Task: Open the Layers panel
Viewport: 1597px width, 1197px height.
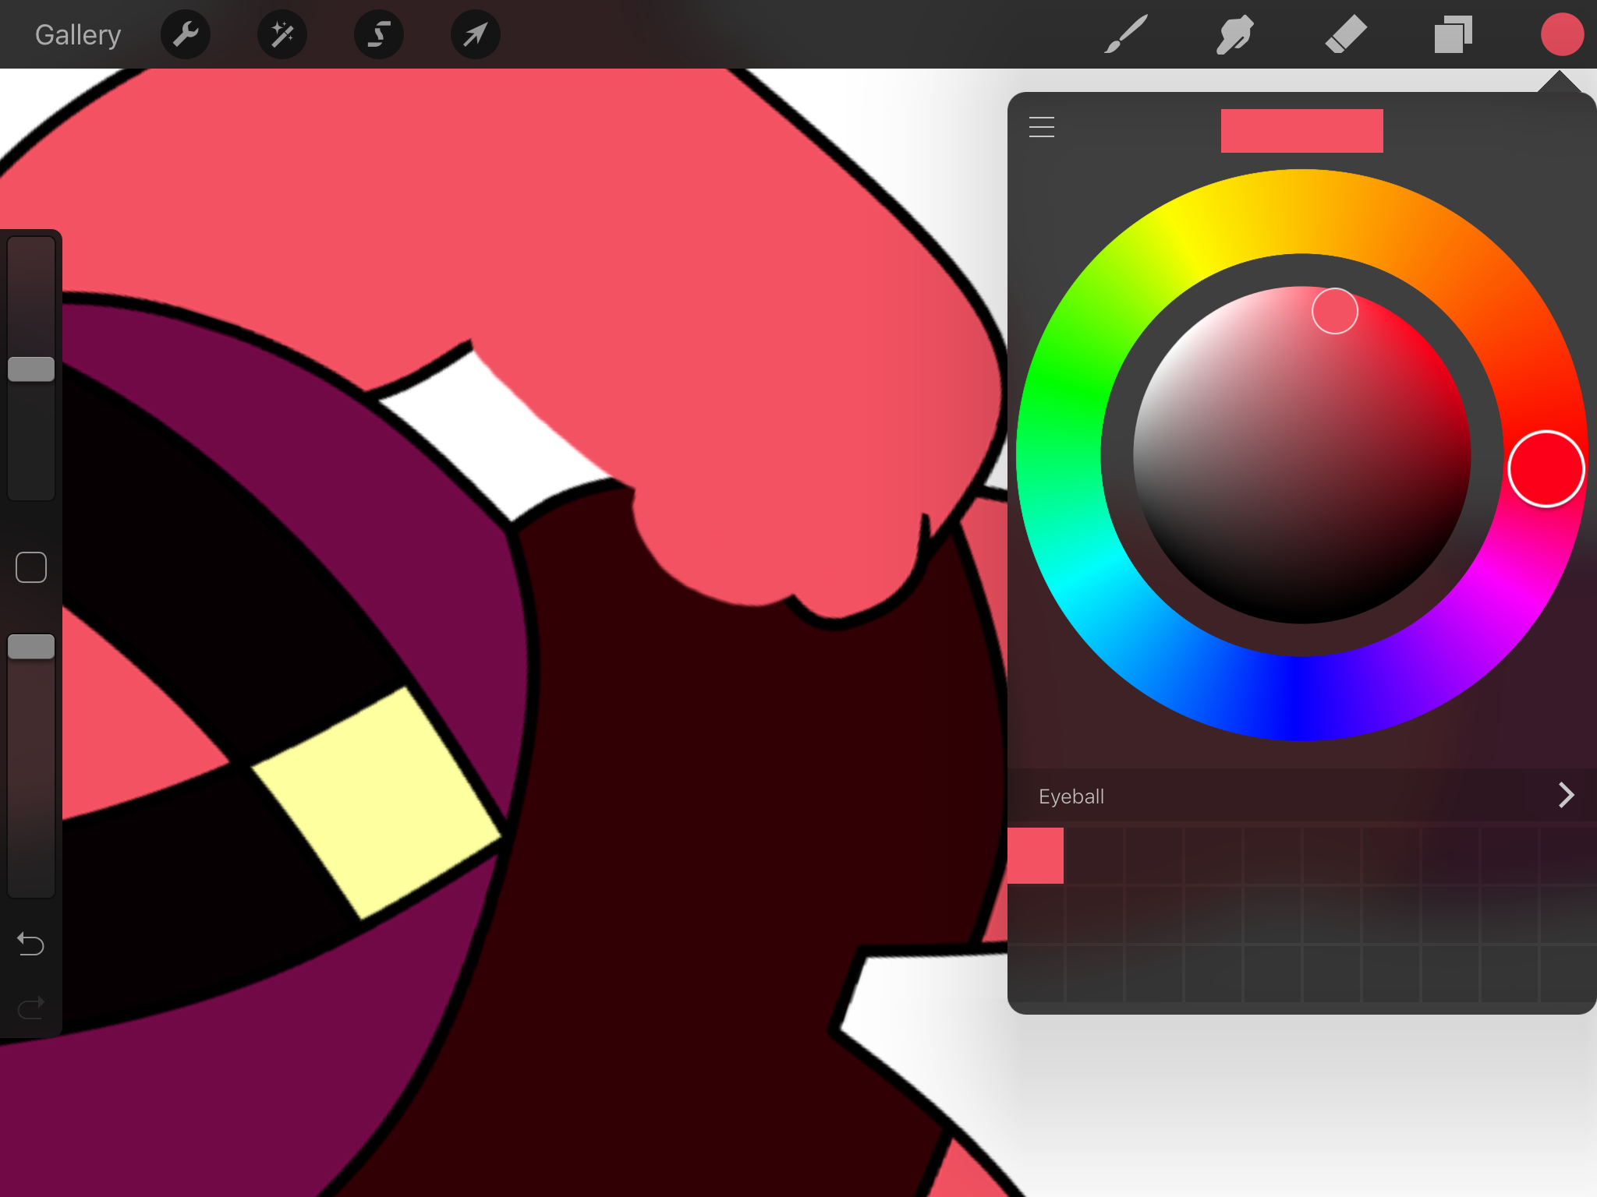Action: tap(1453, 34)
